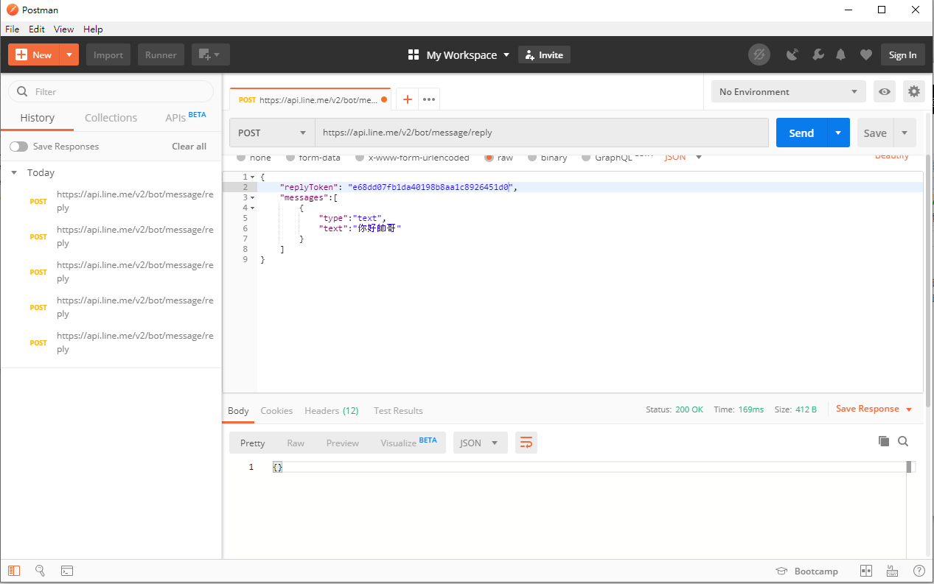Fold the messages array at line 3
This screenshot has height=584, width=934.
click(253, 198)
